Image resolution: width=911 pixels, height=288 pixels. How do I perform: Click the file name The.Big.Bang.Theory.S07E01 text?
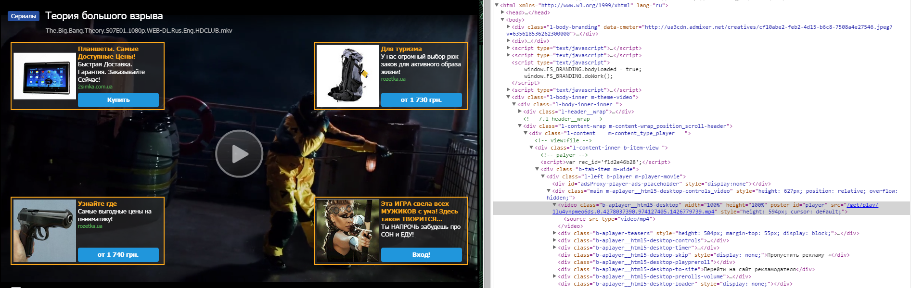pyautogui.click(x=139, y=31)
